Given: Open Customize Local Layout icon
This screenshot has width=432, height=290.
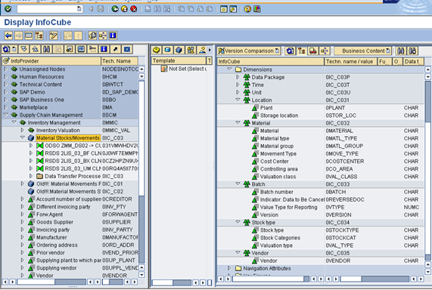Looking at the screenshot, I should [256, 9].
